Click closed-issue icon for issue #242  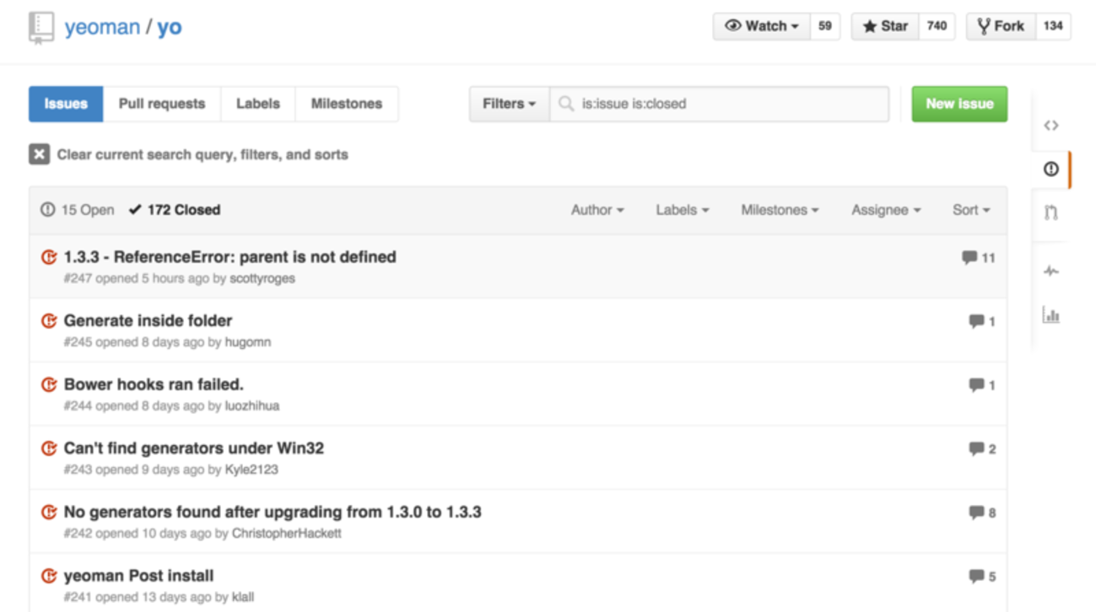click(x=49, y=513)
